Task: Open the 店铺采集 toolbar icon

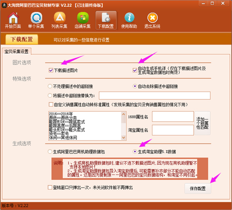Action: 83,20
